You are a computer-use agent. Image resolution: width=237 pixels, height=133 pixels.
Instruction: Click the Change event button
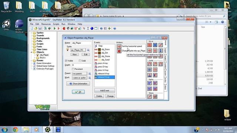click(x=110, y=96)
